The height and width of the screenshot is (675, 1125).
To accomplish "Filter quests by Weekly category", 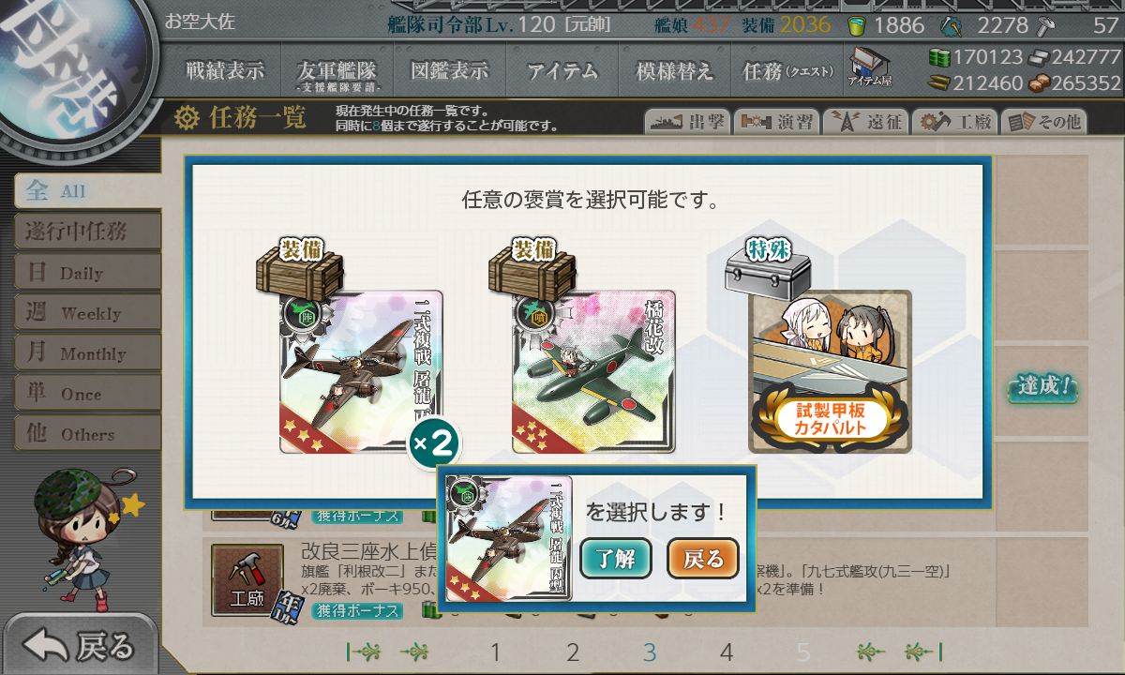I will tap(87, 313).
